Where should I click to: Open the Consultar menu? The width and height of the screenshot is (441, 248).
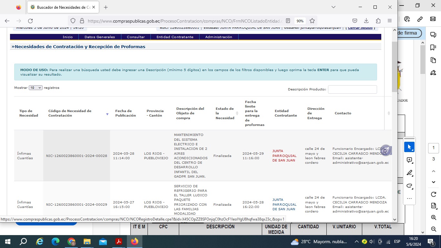pyautogui.click(x=136, y=37)
